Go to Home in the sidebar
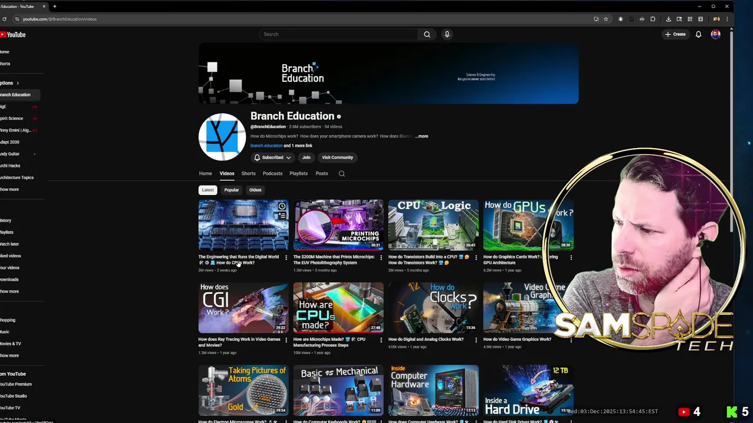753x423 pixels. coord(5,52)
